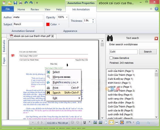Viewport: 160px width, 130px height.
Task: Click the red comment annotation icon on page
Action: point(13,55)
